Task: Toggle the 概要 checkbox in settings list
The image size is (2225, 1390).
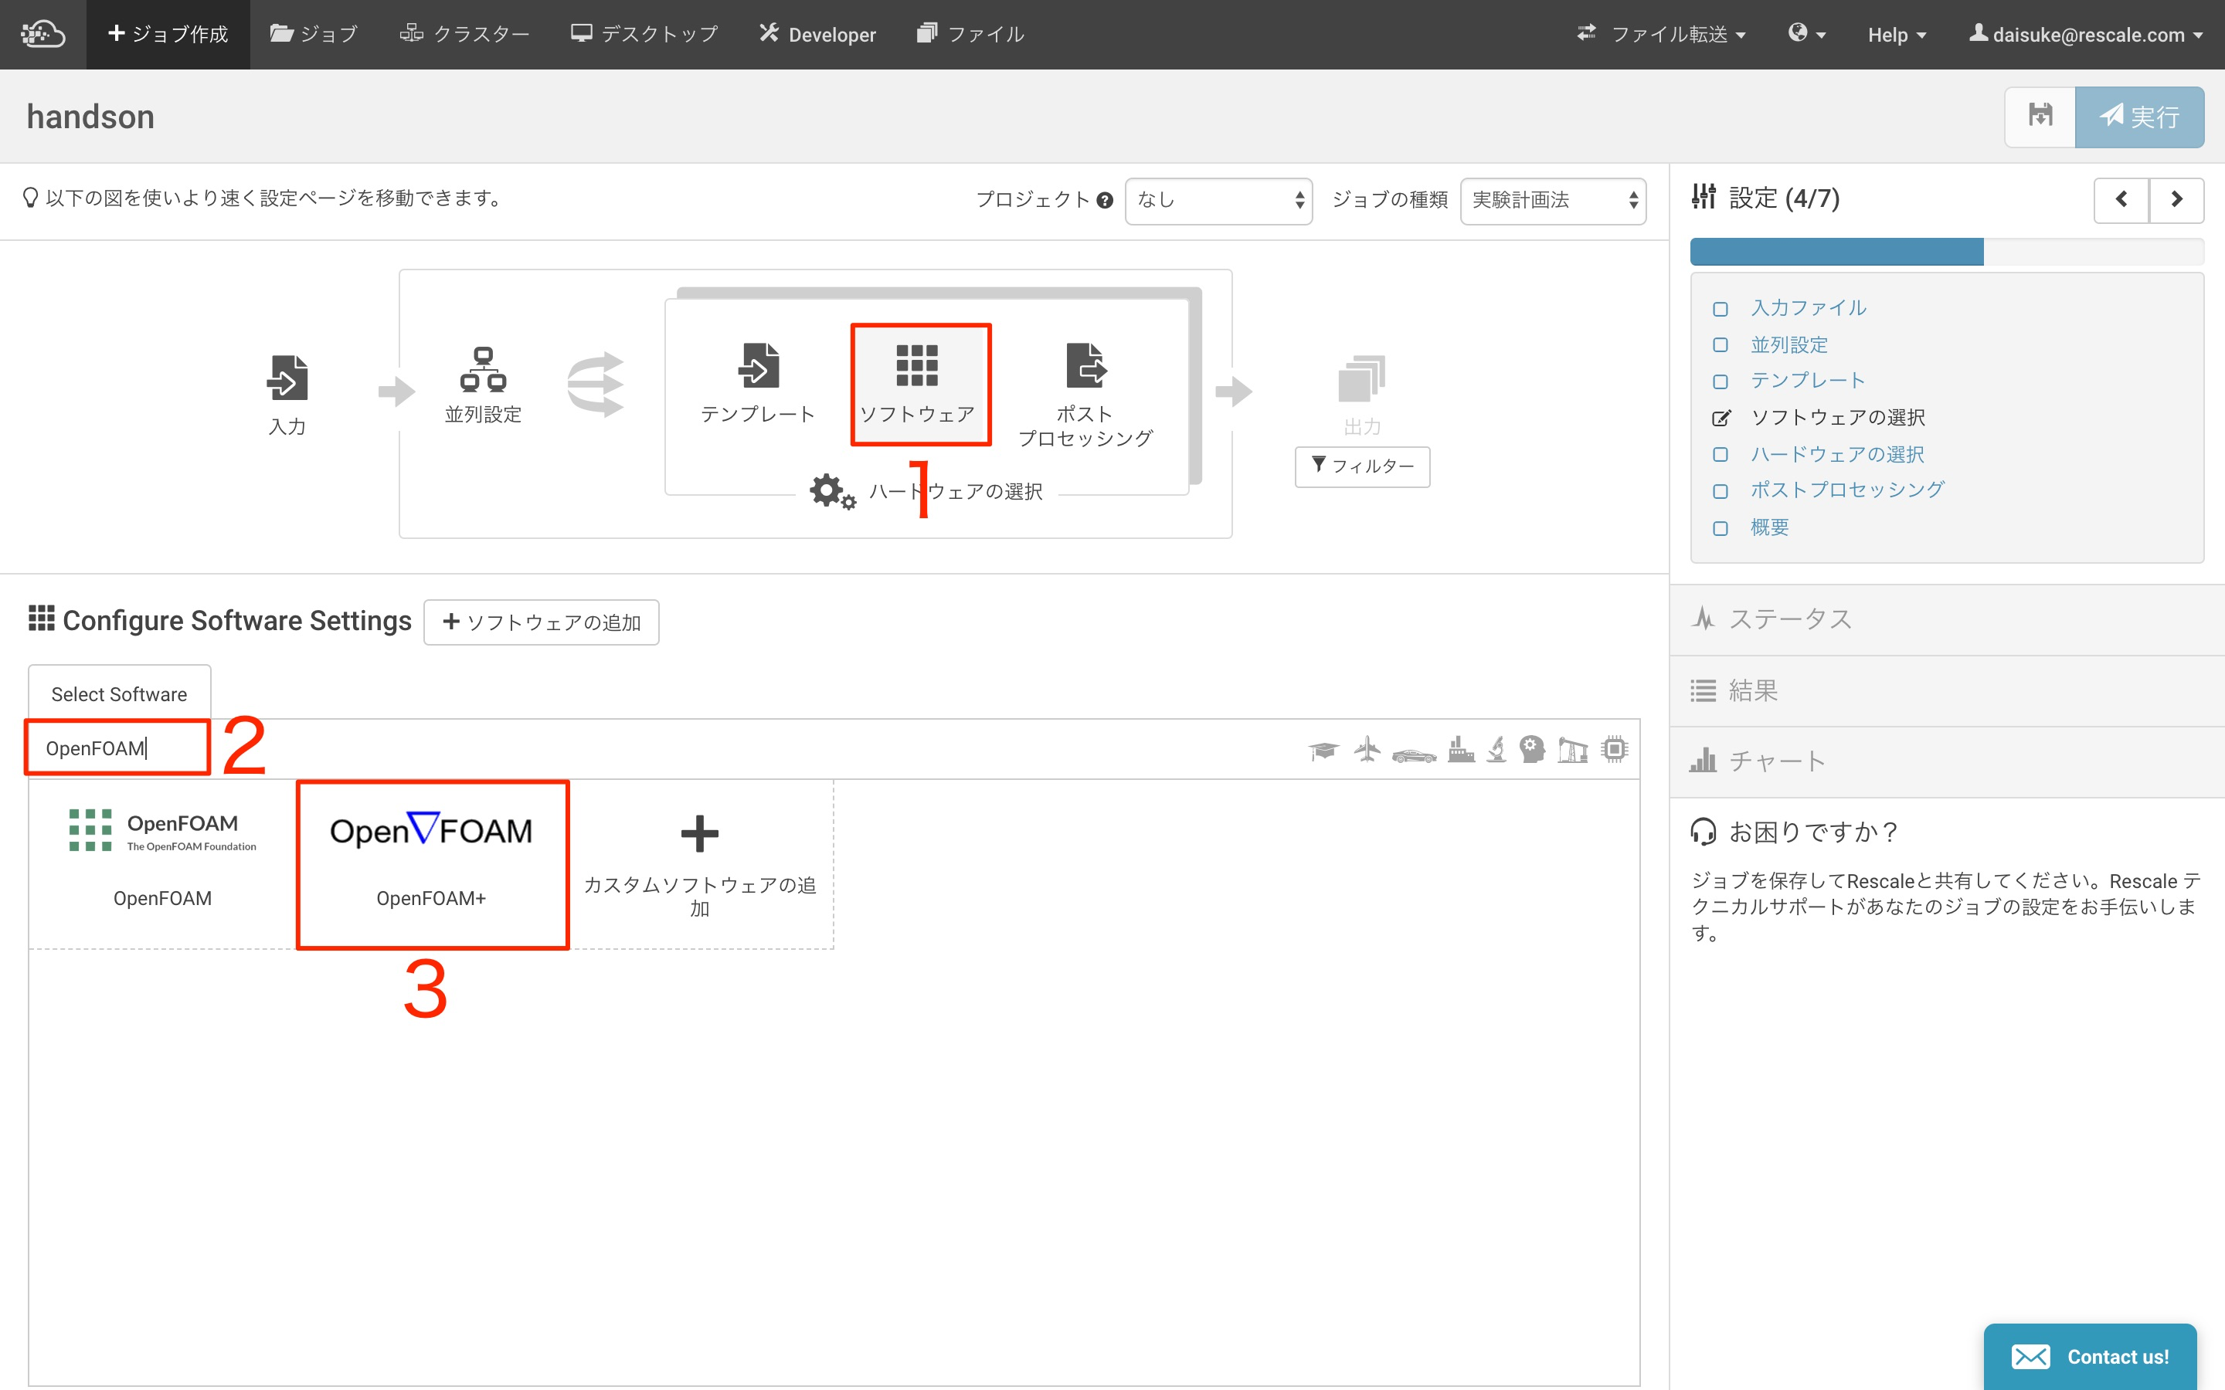Action: coord(1721,529)
